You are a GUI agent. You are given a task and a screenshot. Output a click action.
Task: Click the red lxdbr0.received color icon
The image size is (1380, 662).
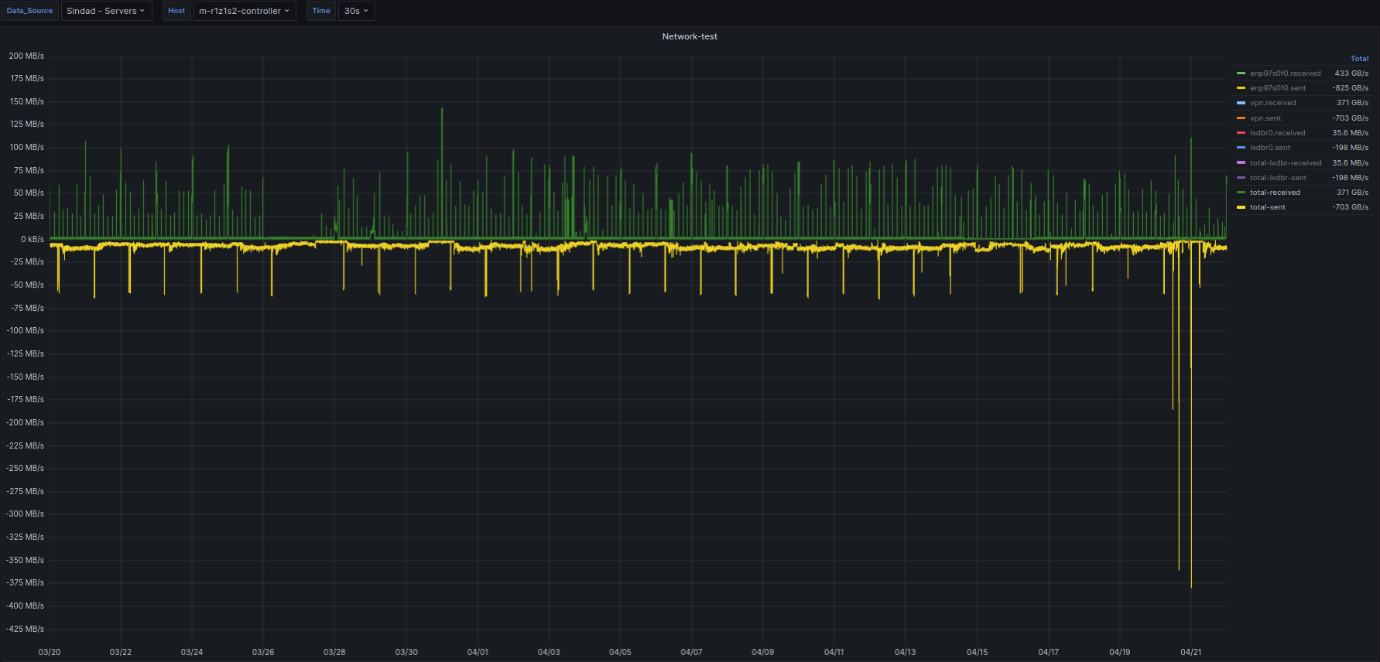click(x=1241, y=133)
